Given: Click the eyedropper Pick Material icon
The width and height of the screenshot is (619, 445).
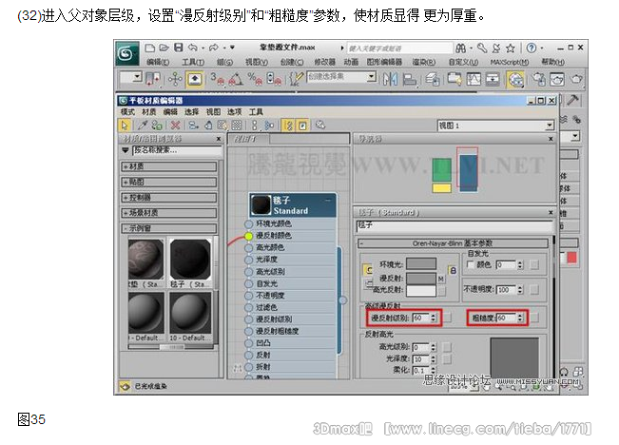Looking at the screenshot, I should [x=143, y=126].
